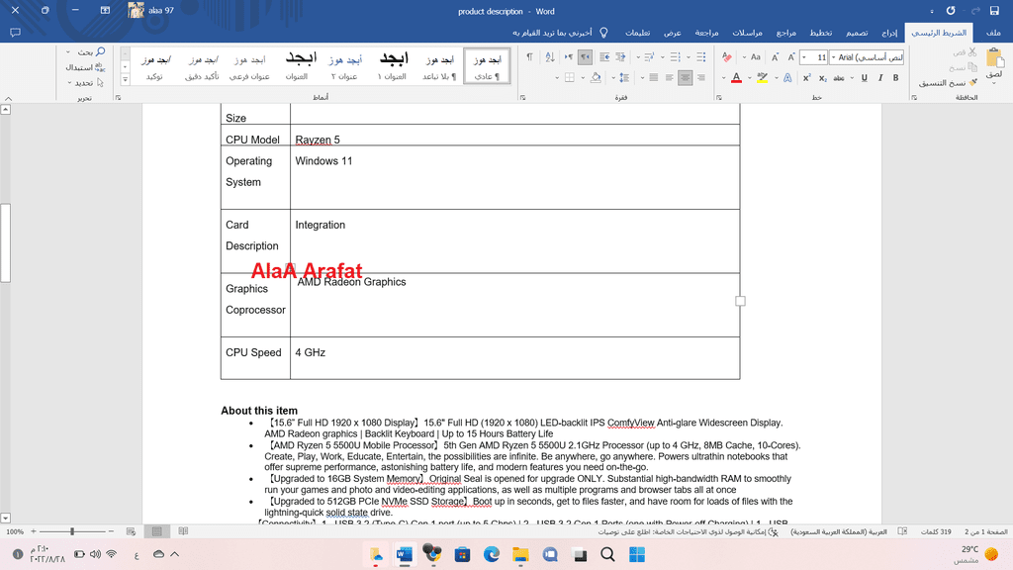Apply the red font color
Screen dimensions: 1013x570
736,77
